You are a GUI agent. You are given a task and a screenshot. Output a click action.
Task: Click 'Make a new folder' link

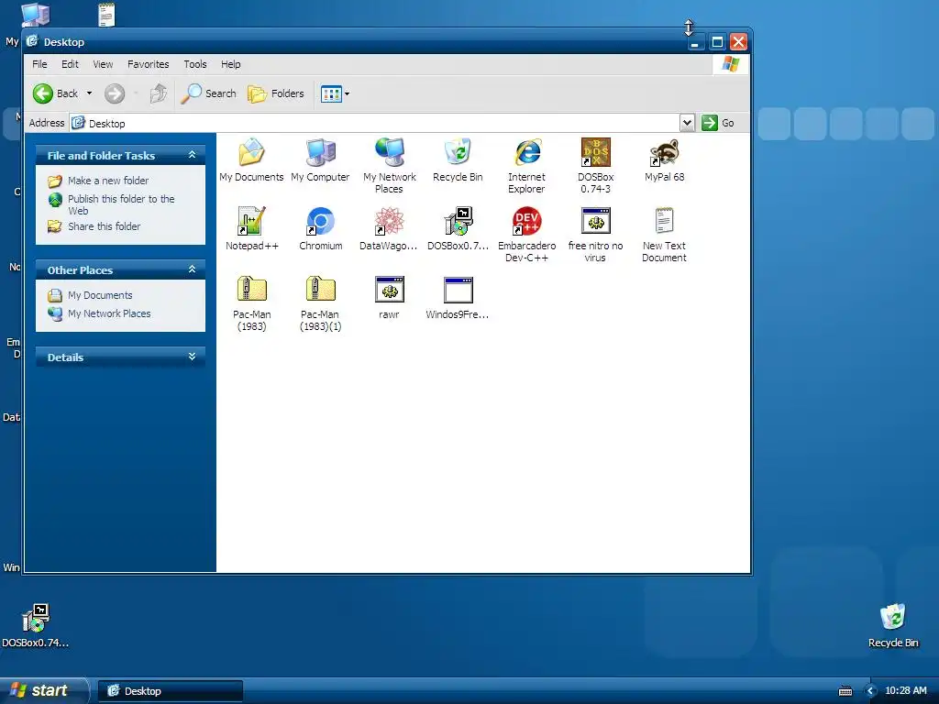point(108,181)
